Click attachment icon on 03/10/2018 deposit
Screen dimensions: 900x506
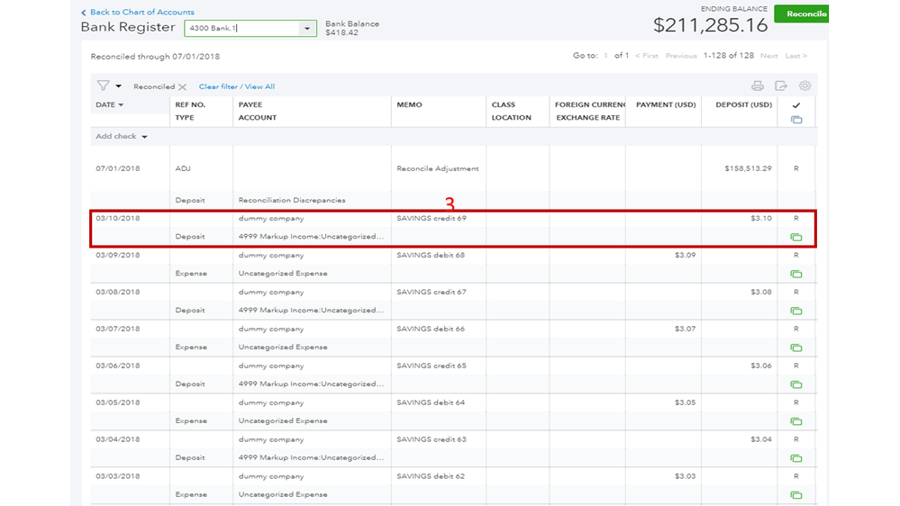(795, 238)
